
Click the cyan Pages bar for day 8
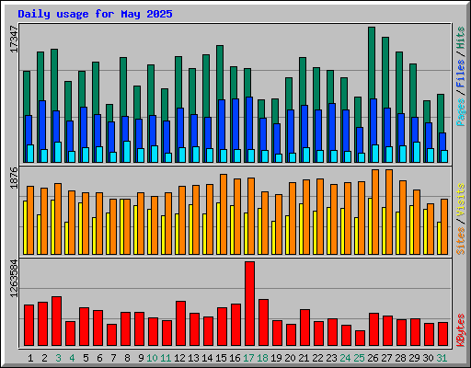127,152
